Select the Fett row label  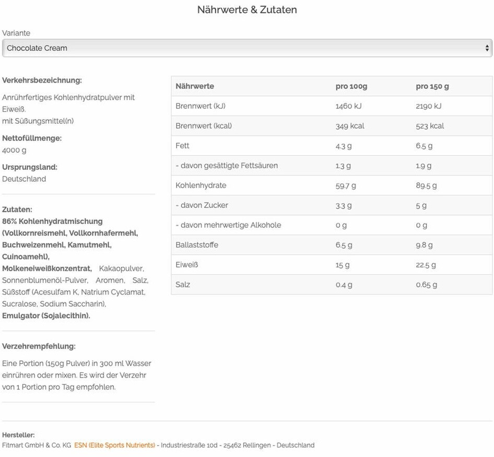pos(182,146)
